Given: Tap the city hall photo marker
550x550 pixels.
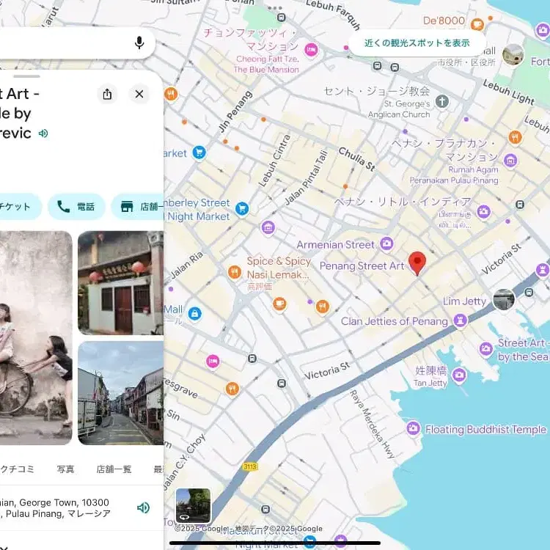Looking at the screenshot, I should 513,55.
